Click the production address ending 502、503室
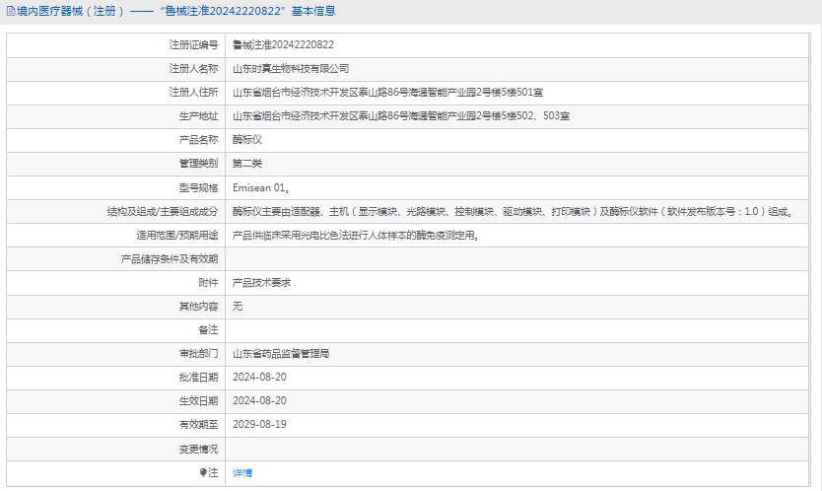The height and width of the screenshot is (491, 822). click(400, 116)
